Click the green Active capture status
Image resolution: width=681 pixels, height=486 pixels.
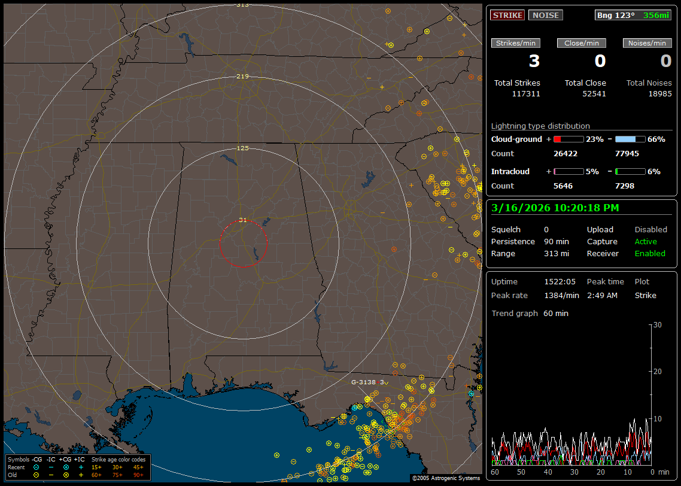646,242
